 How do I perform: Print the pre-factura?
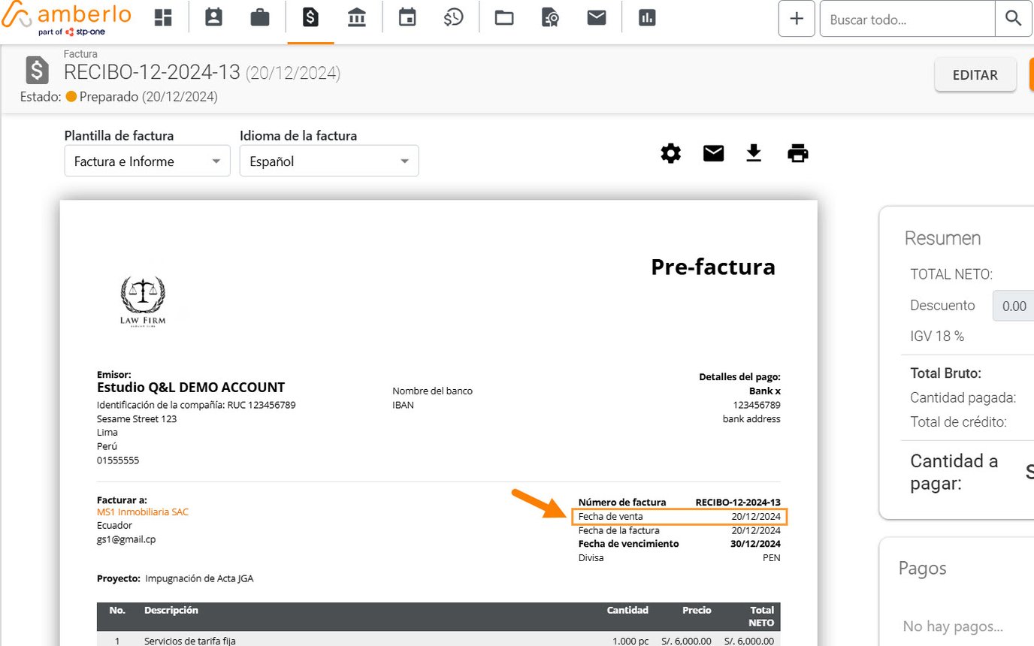pyautogui.click(x=797, y=153)
